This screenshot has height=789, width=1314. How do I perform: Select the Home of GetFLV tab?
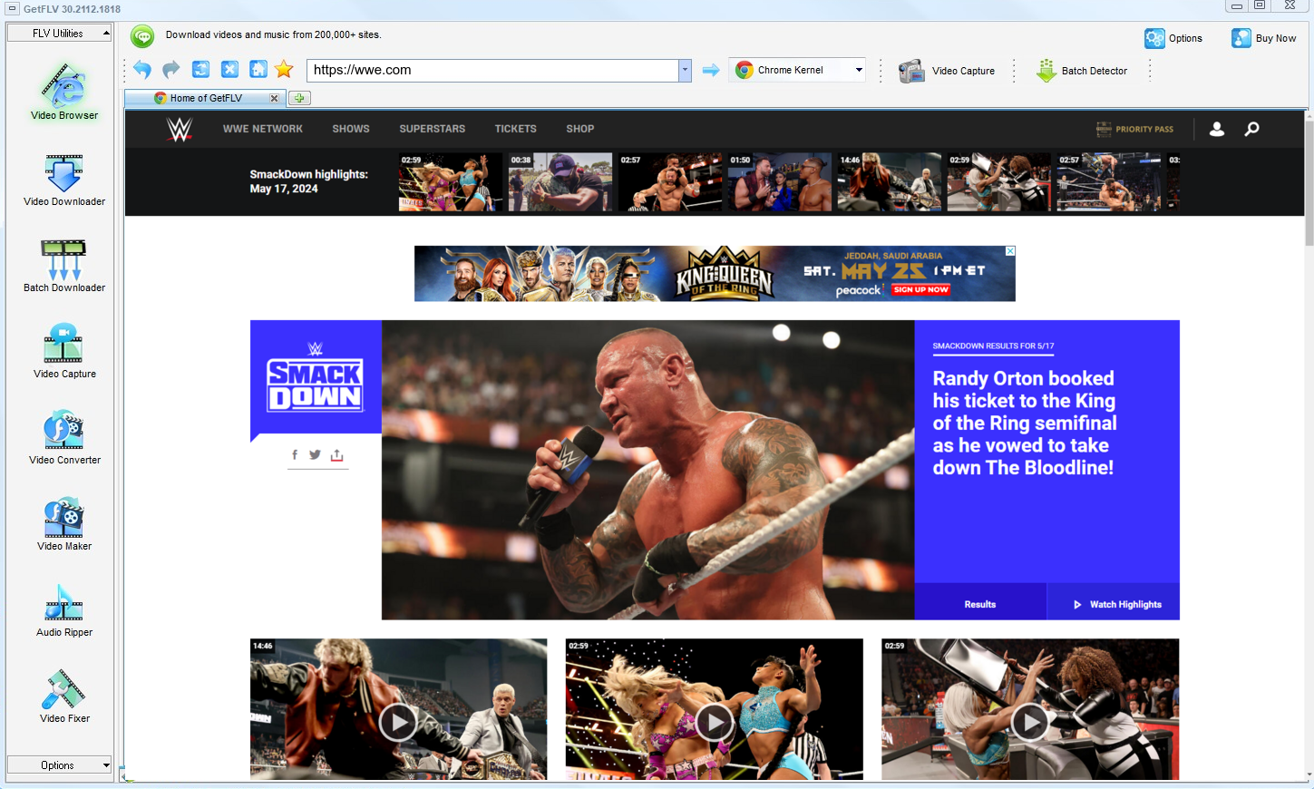pos(206,98)
